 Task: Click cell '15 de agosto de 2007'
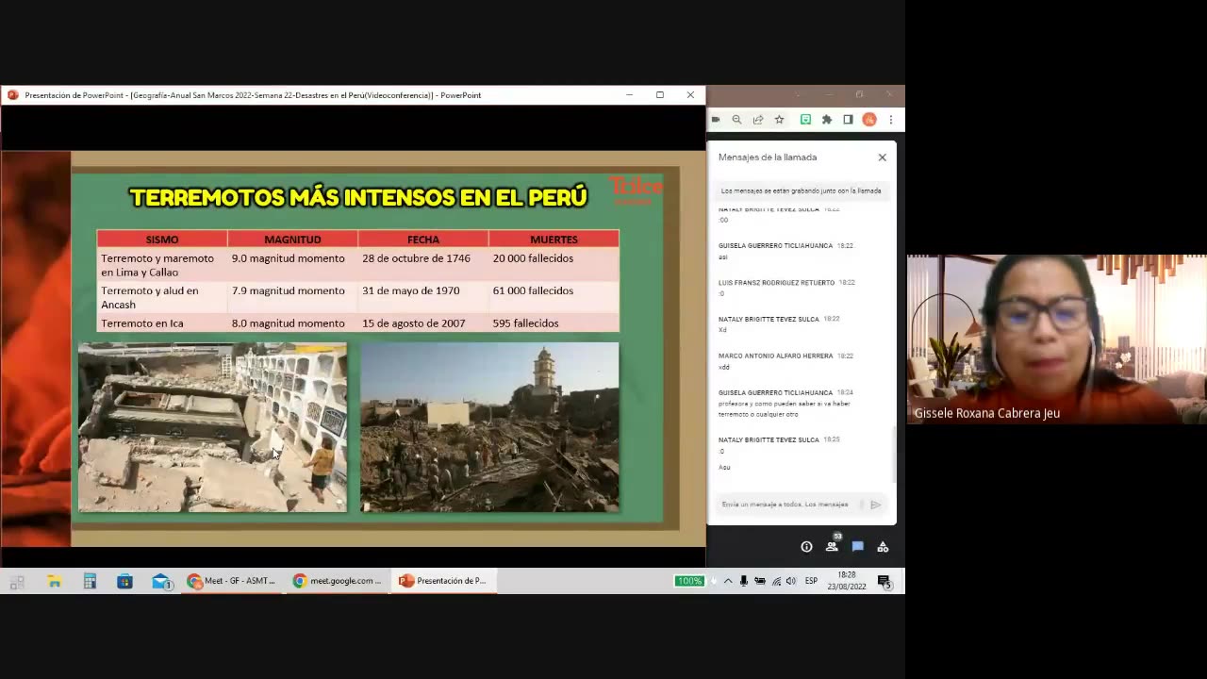(x=423, y=323)
